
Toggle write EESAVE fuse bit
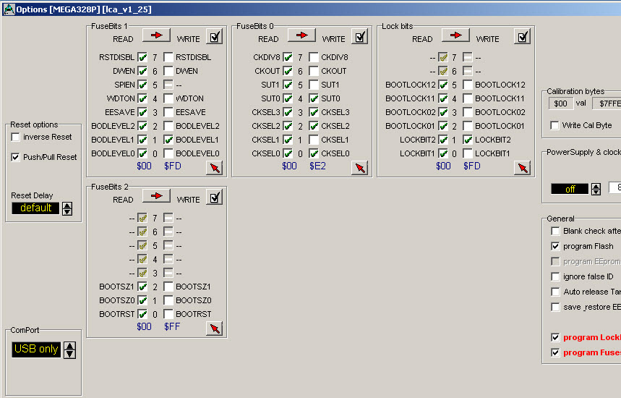pos(168,112)
